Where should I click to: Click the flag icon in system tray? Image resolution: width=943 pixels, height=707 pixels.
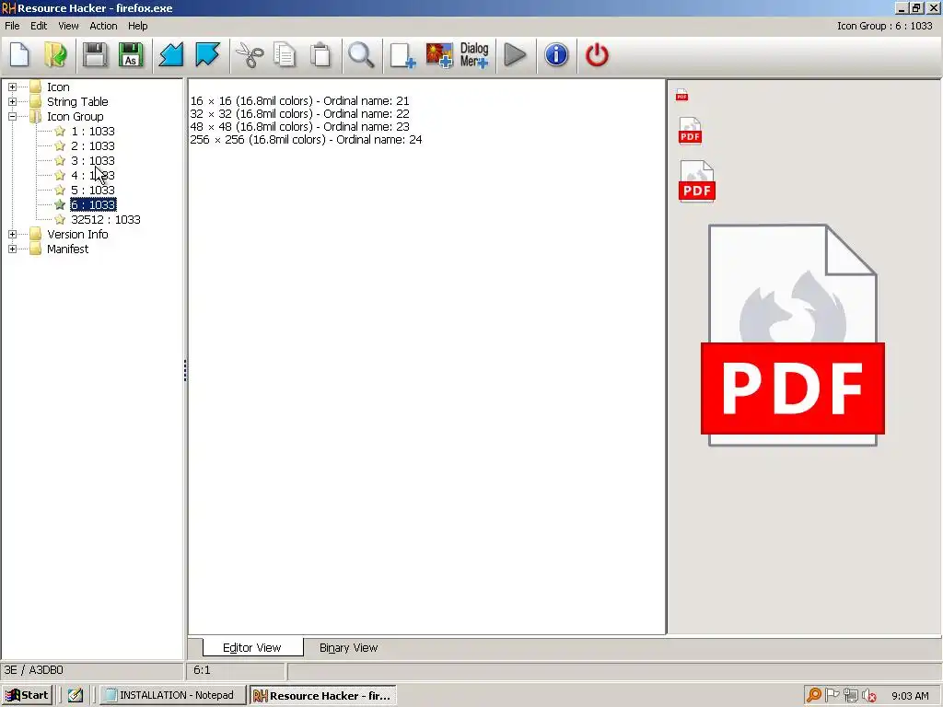click(832, 696)
